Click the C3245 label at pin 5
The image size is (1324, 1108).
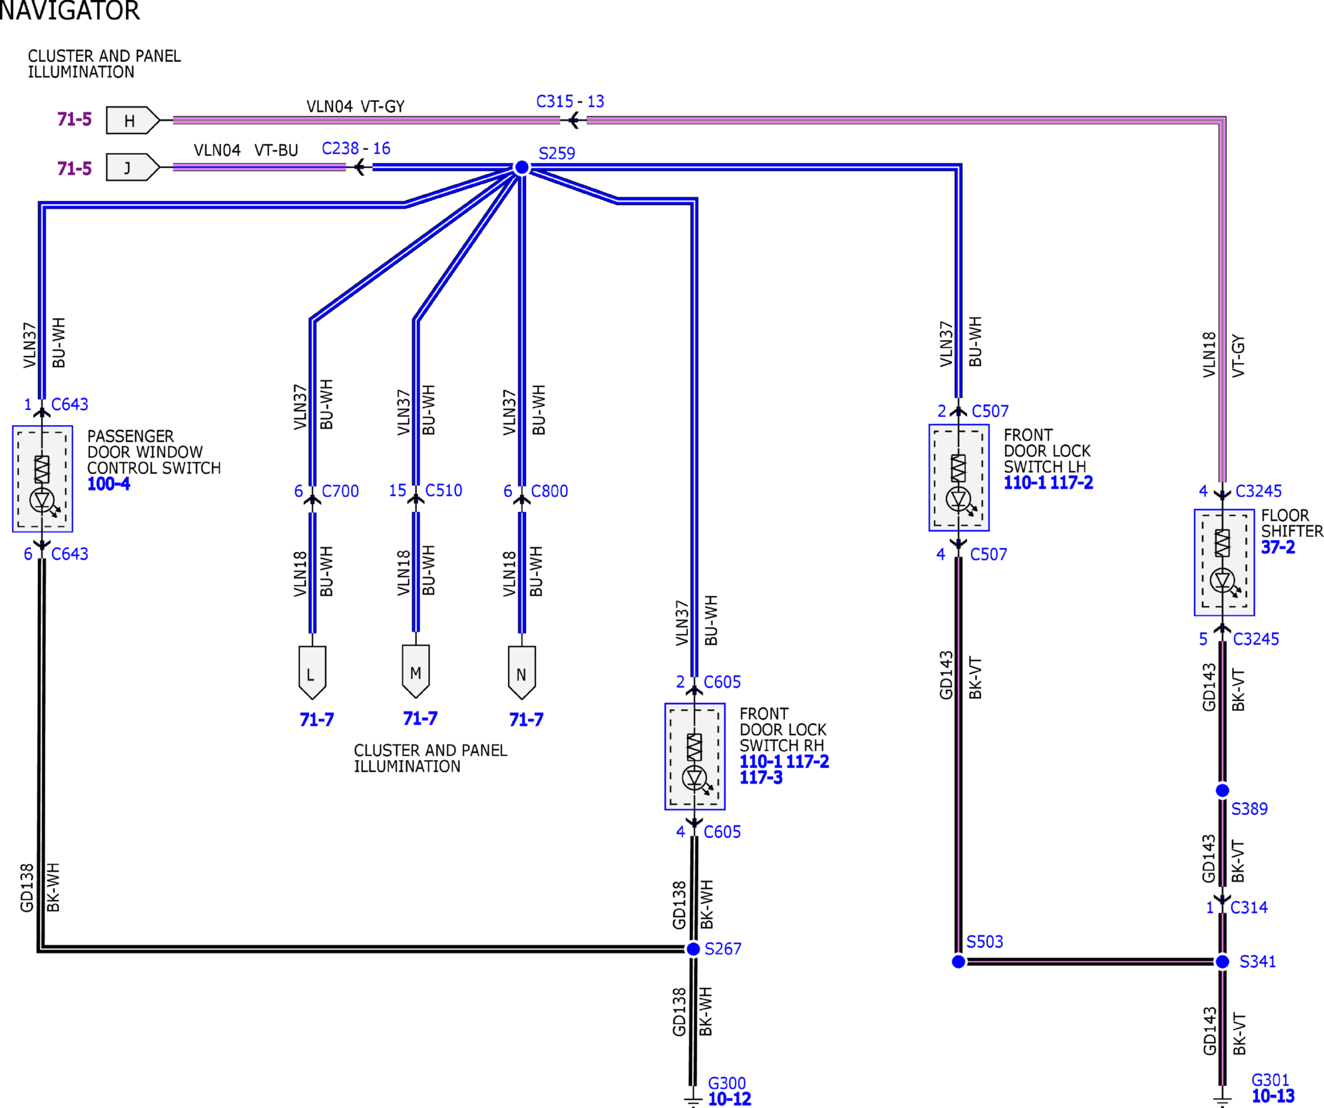(1256, 639)
